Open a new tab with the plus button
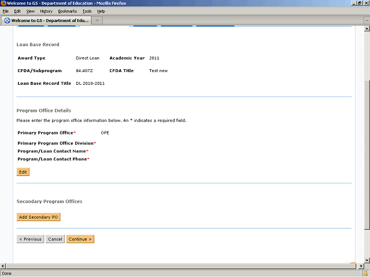 97,21
